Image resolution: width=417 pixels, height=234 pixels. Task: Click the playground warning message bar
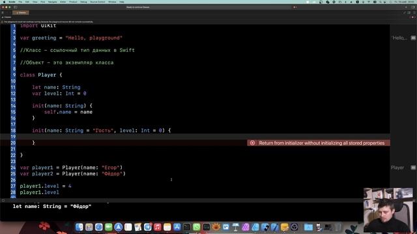(x=48, y=21)
